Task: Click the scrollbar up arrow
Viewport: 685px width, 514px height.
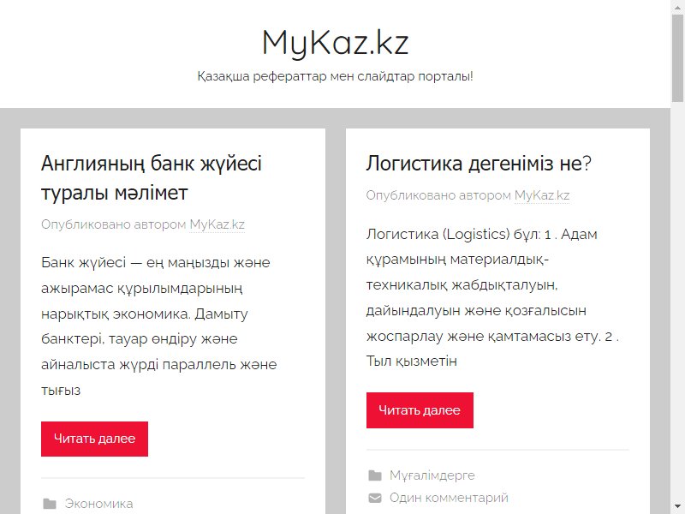Action: (677, 7)
